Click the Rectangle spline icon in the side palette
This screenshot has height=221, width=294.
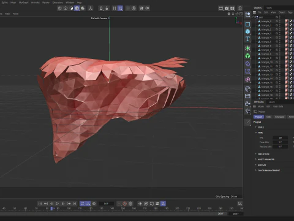247,24
